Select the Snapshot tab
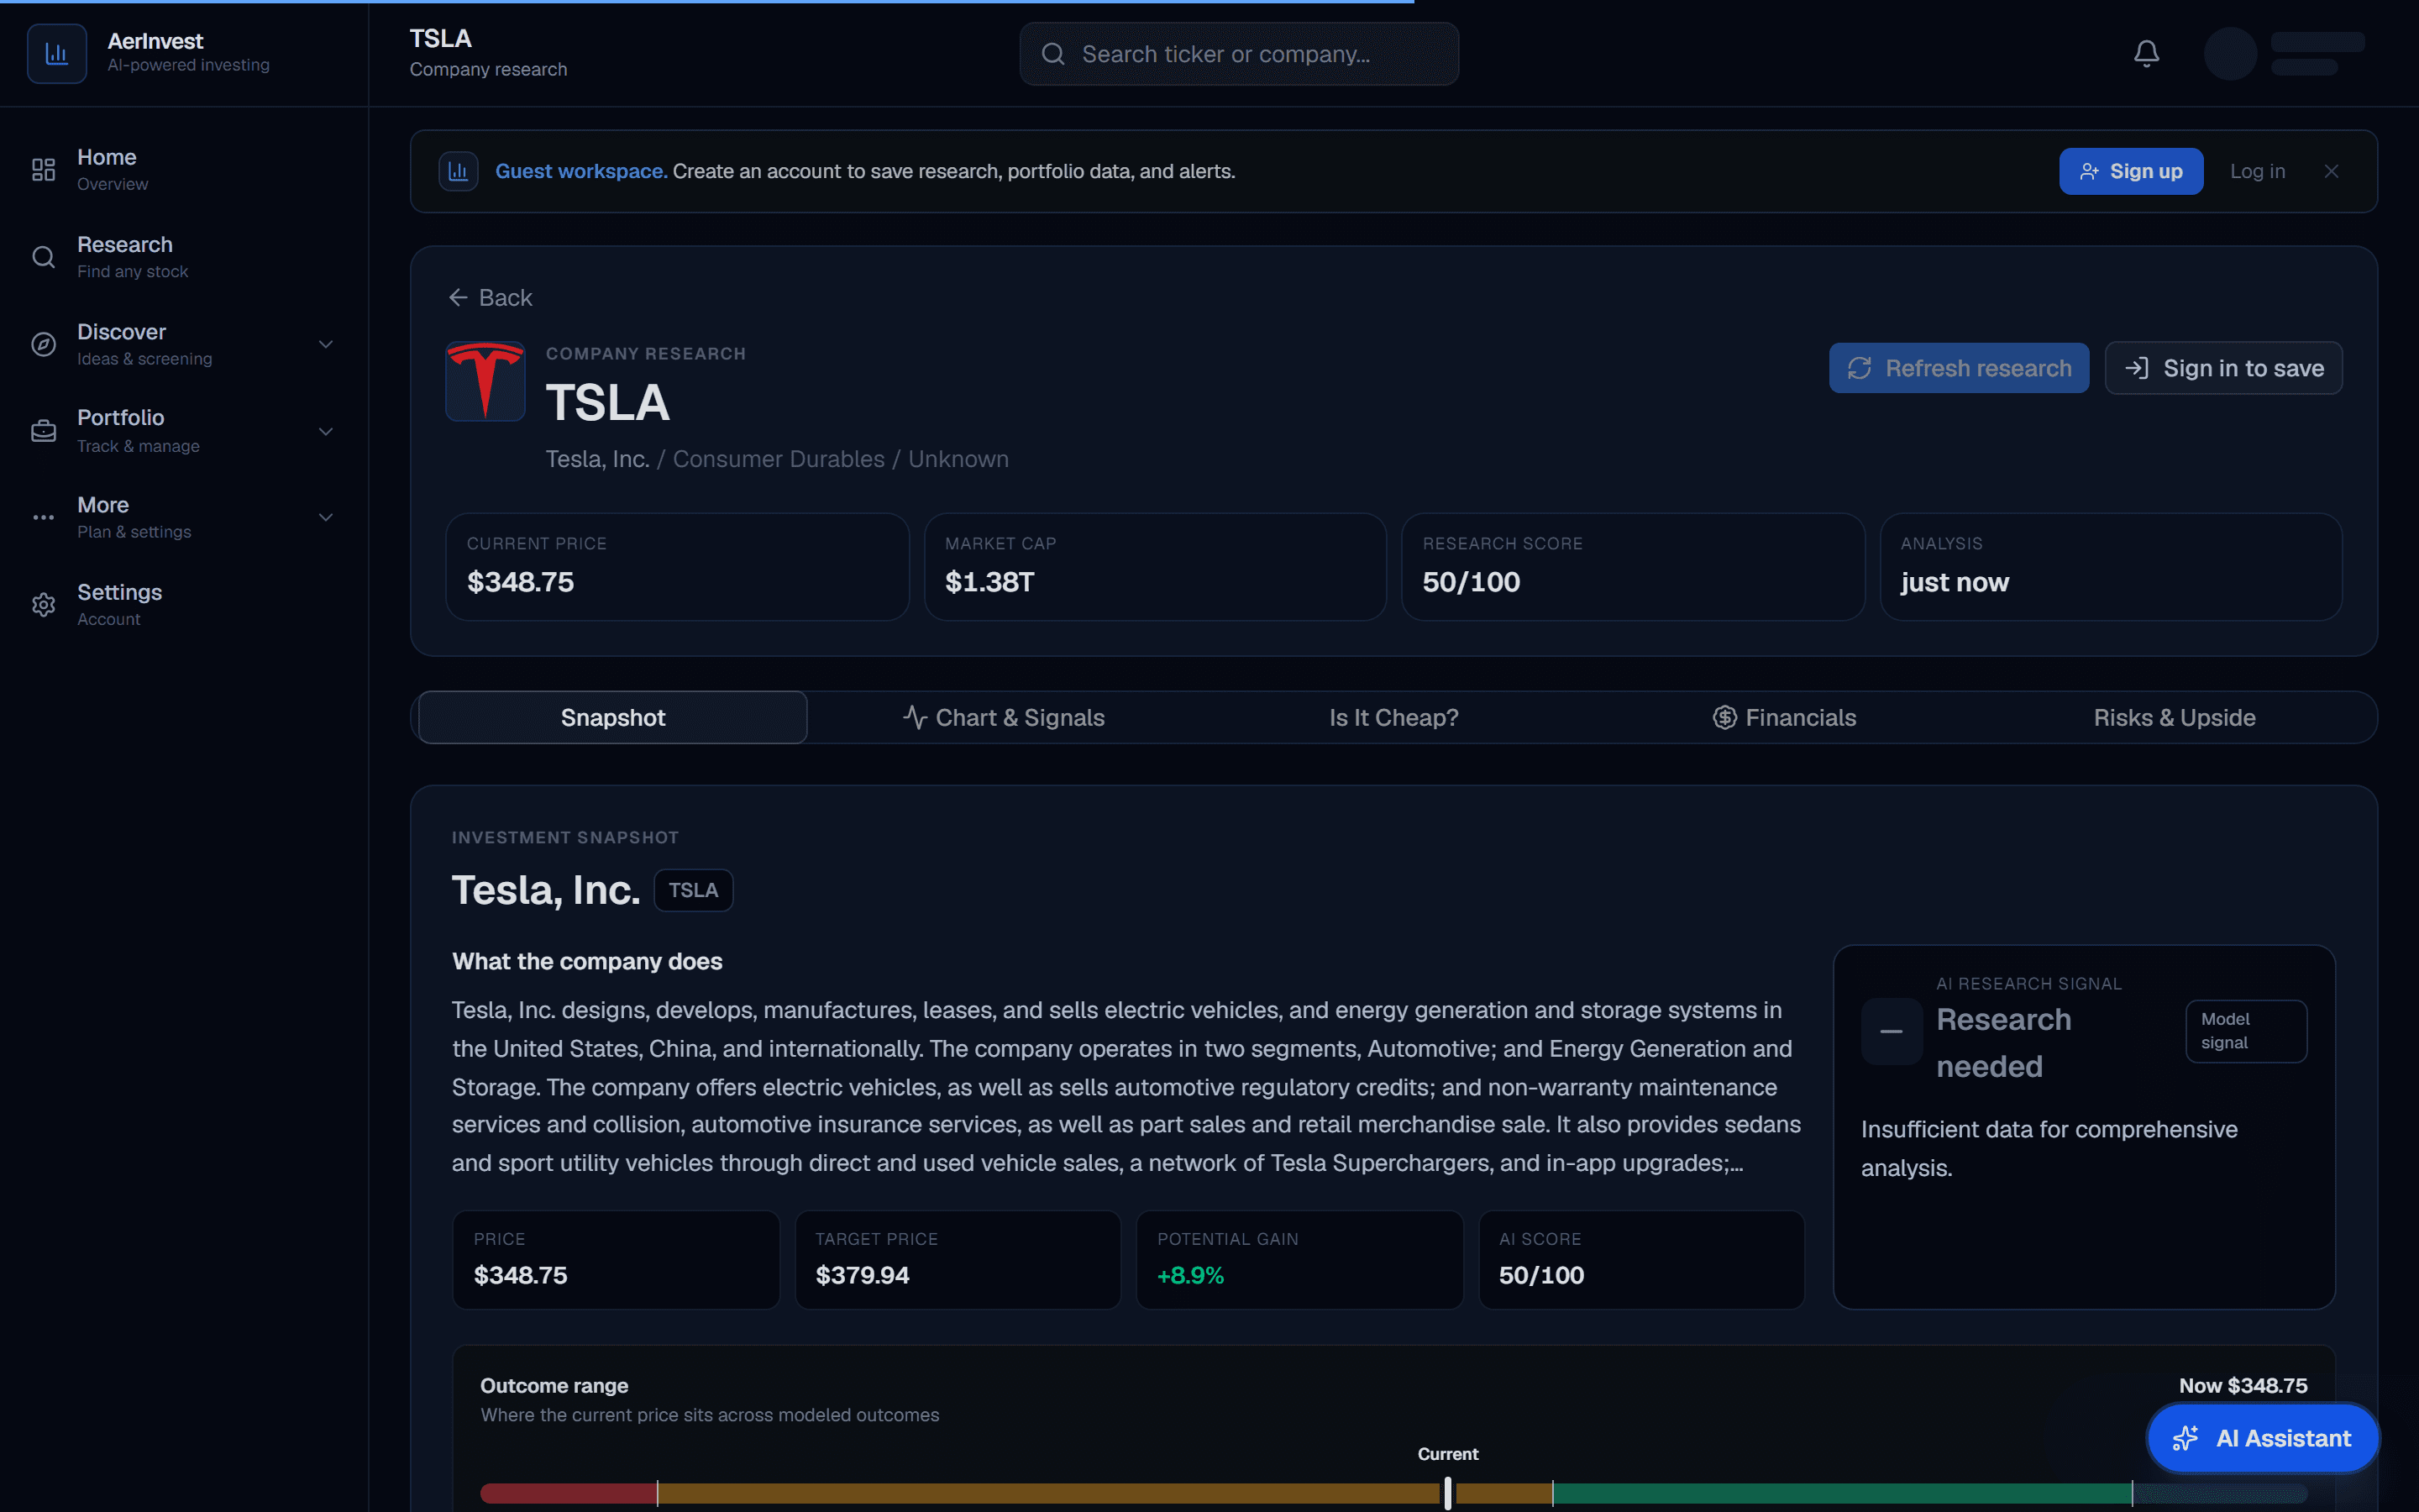Image resolution: width=2419 pixels, height=1512 pixels. coord(613,717)
